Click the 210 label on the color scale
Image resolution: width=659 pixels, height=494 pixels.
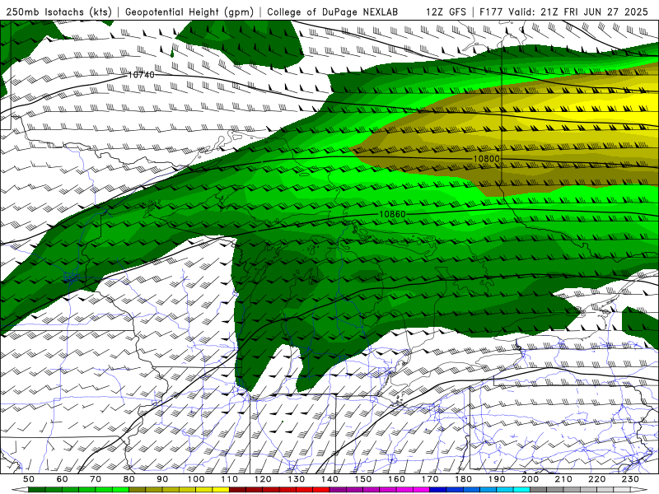click(x=563, y=479)
